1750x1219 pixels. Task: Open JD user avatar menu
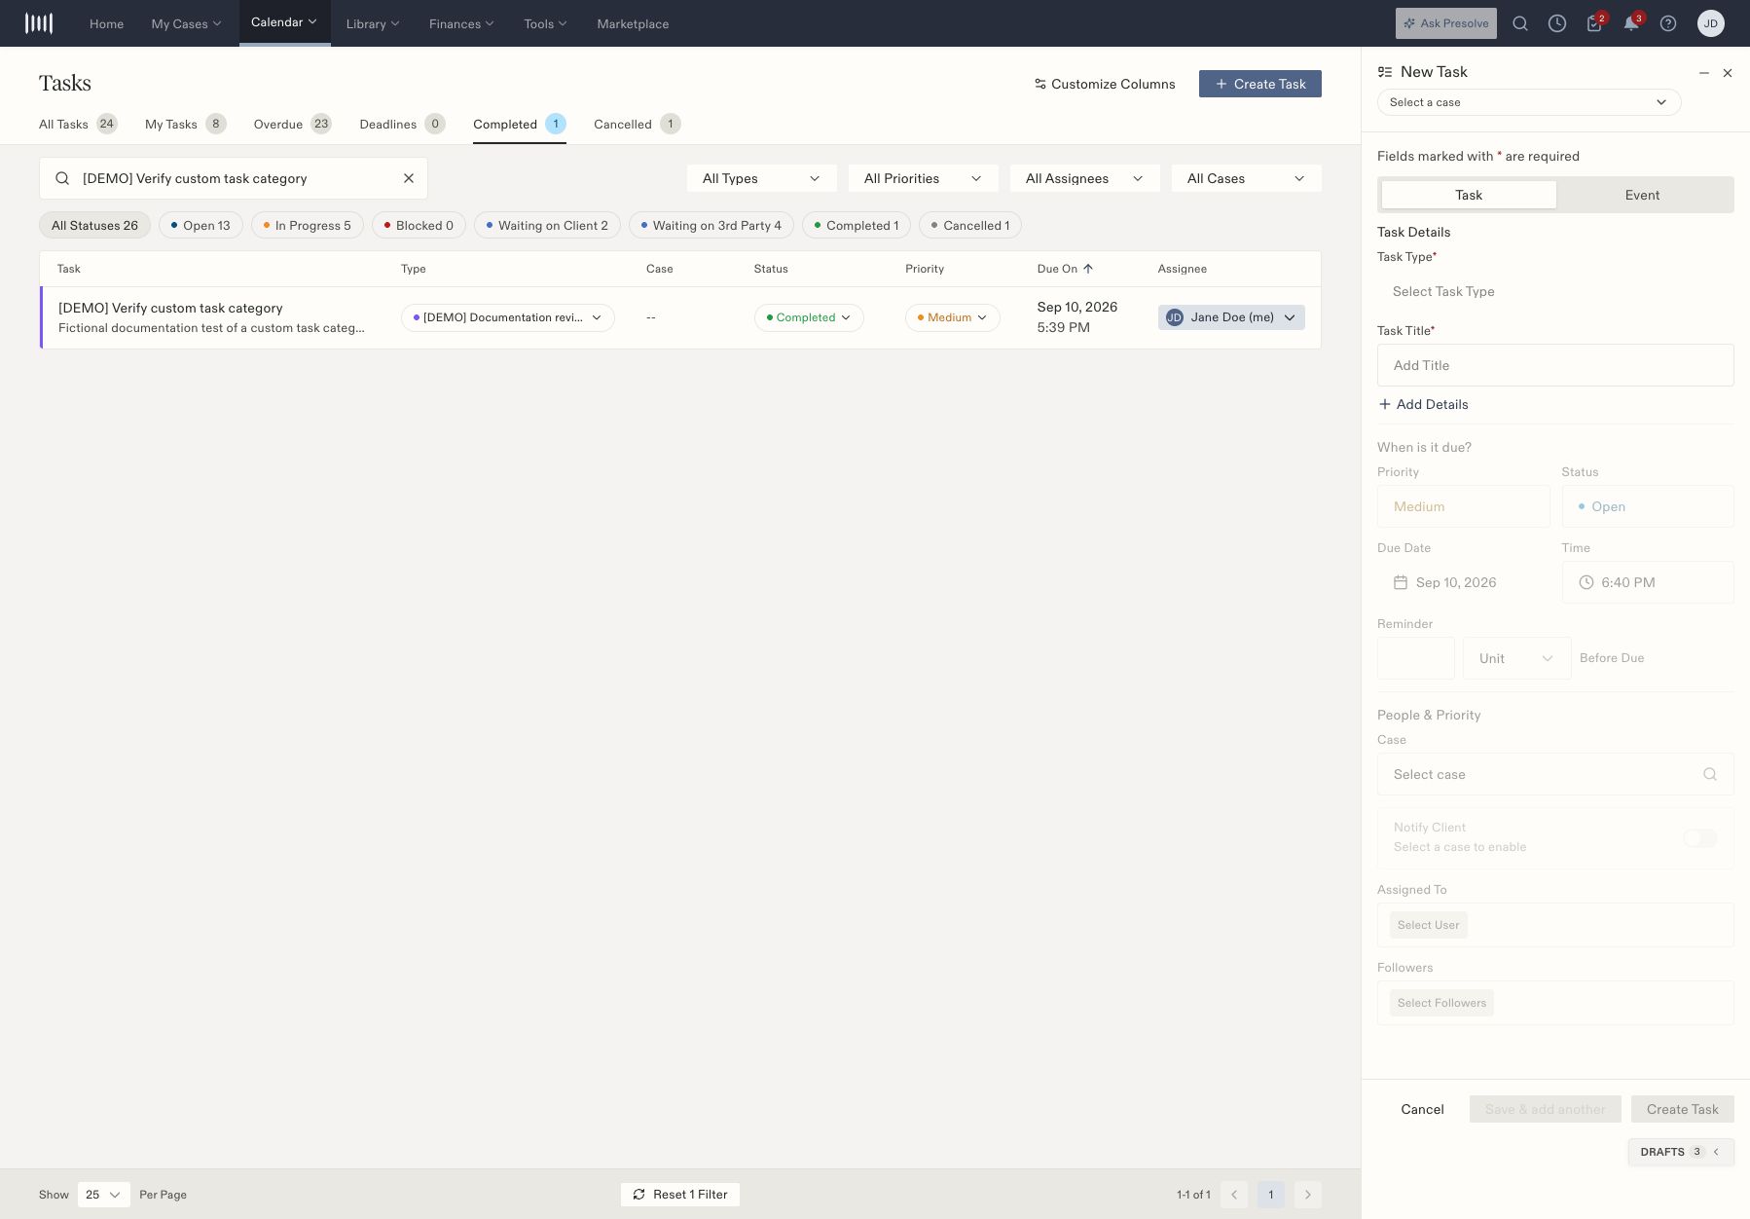tap(1711, 23)
